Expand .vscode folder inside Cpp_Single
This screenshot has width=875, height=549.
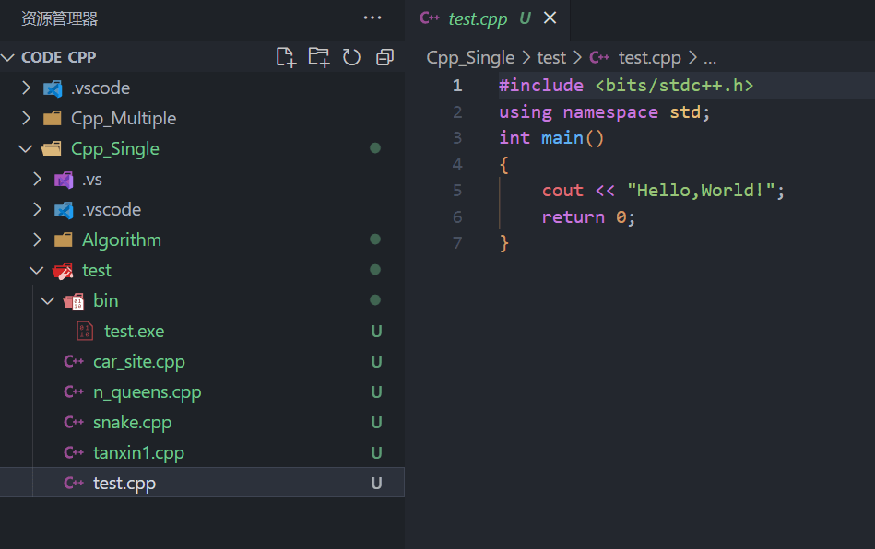[37, 210]
